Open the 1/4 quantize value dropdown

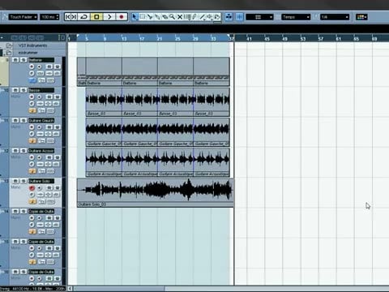[335, 17]
